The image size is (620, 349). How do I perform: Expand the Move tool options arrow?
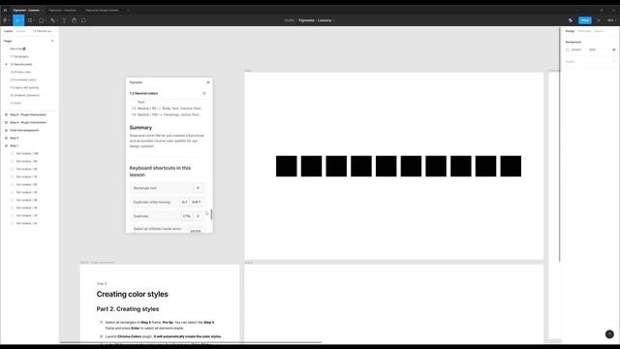click(23, 20)
